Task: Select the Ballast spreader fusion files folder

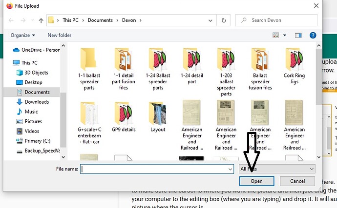Action: click(260, 69)
